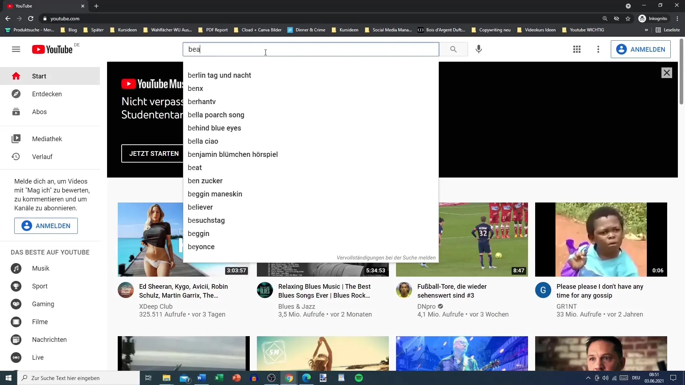The height and width of the screenshot is (385, 685).
Task: Choose suggestion berhantv
Action: tap(311, 102)
